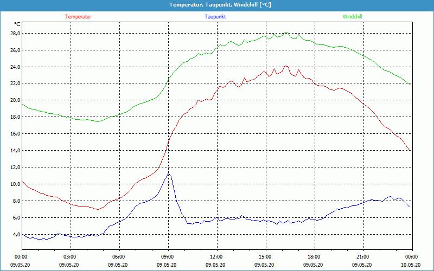
Task: Select the green Windchill legend label
Action: [x=352, y=17]
